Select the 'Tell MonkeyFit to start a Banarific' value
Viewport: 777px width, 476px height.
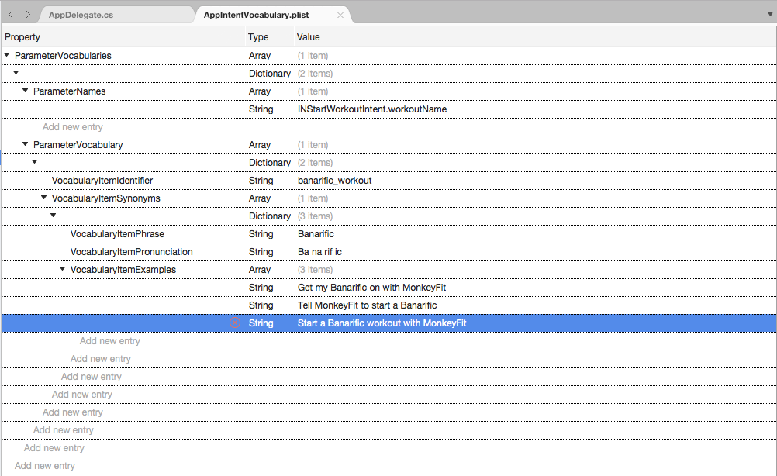[368, 305]
